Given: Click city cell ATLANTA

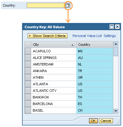Looking at the screenshot, I should (x=54, y=84).
